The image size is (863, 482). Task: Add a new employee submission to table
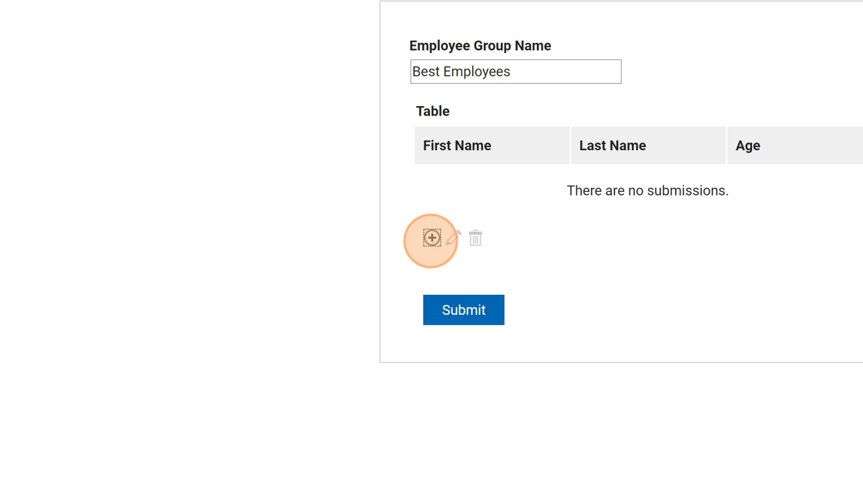pos(431,238)
